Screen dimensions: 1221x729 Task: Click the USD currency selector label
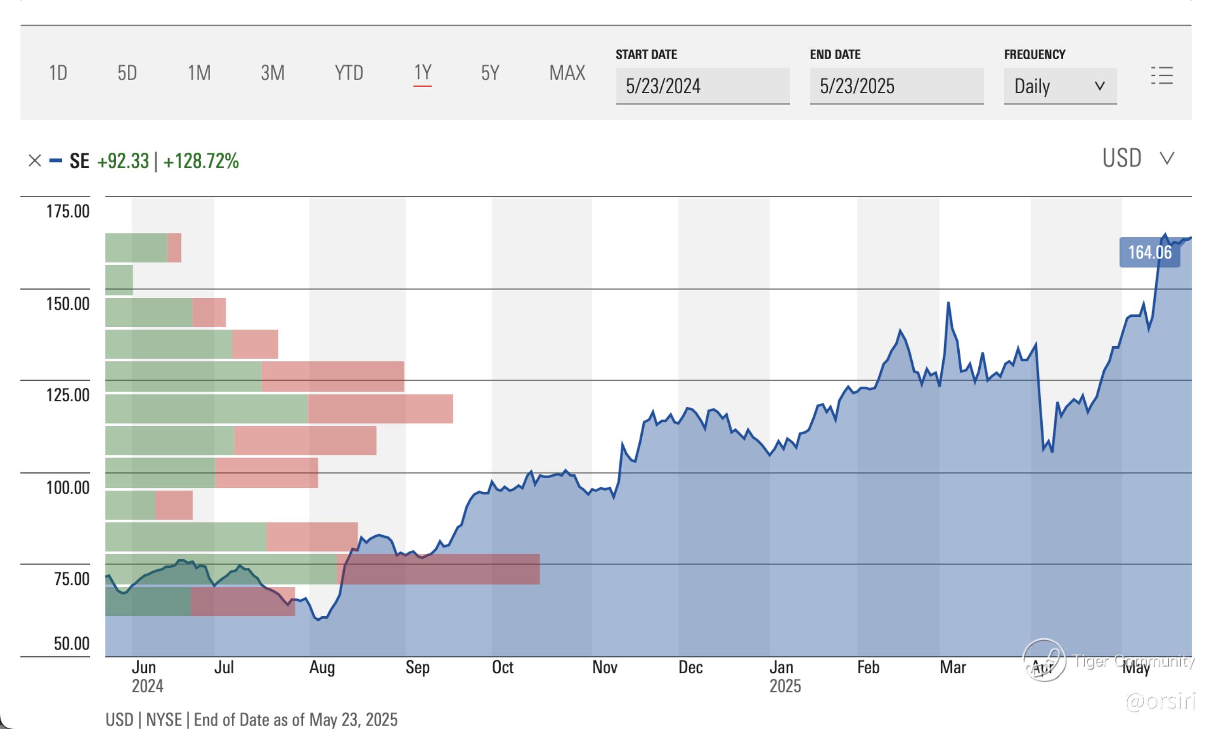click(x=1121, y=158)
